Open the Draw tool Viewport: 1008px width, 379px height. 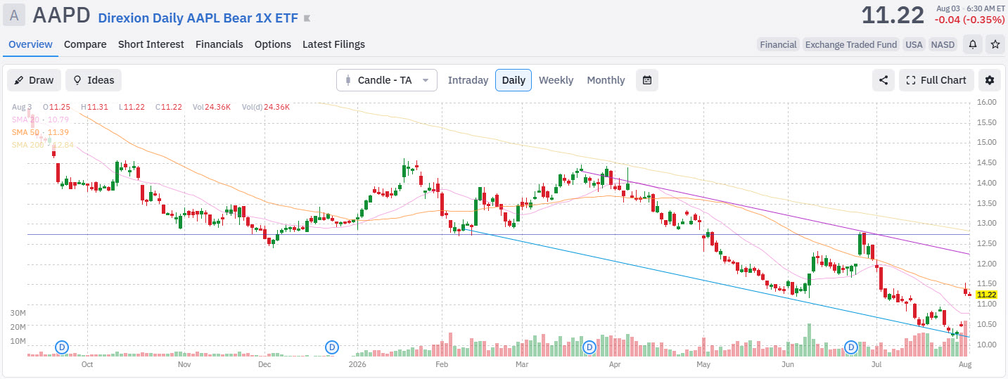34,80
